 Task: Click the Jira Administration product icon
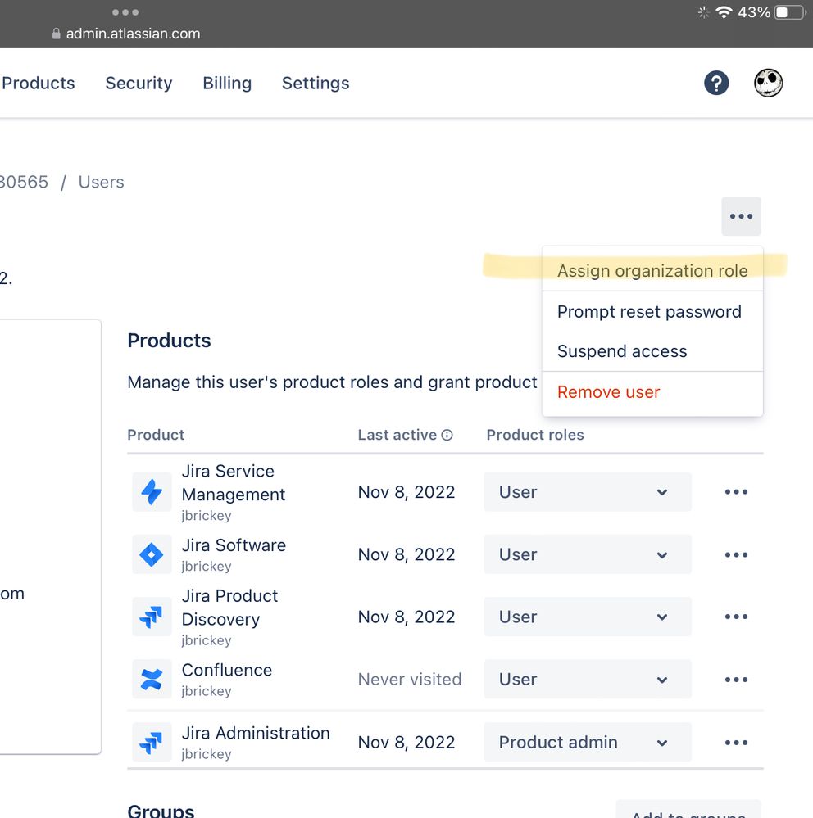(152, 743)
